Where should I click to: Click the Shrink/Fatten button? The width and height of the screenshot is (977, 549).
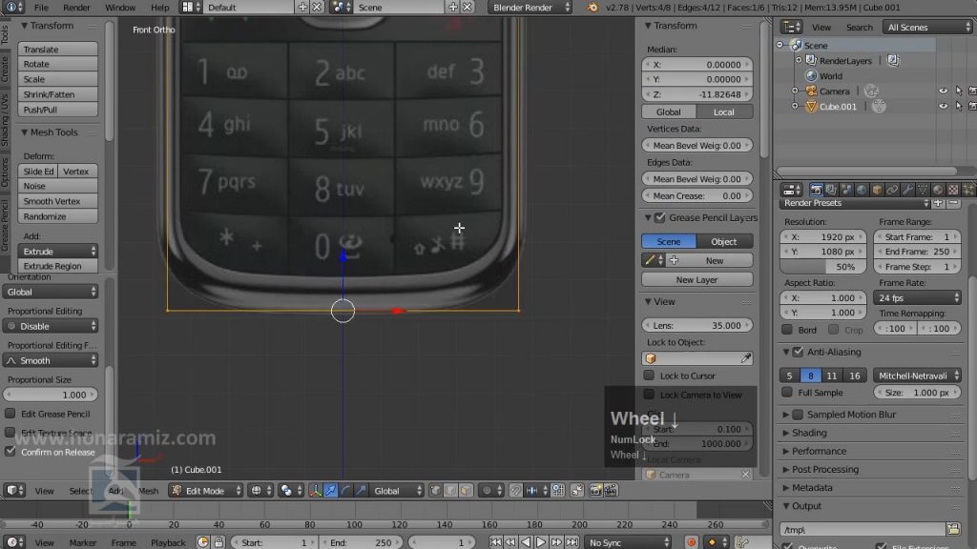point(57,94)
